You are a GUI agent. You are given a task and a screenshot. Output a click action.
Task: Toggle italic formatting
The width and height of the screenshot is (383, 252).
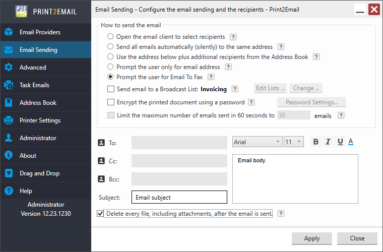click(x=328, y=142)
